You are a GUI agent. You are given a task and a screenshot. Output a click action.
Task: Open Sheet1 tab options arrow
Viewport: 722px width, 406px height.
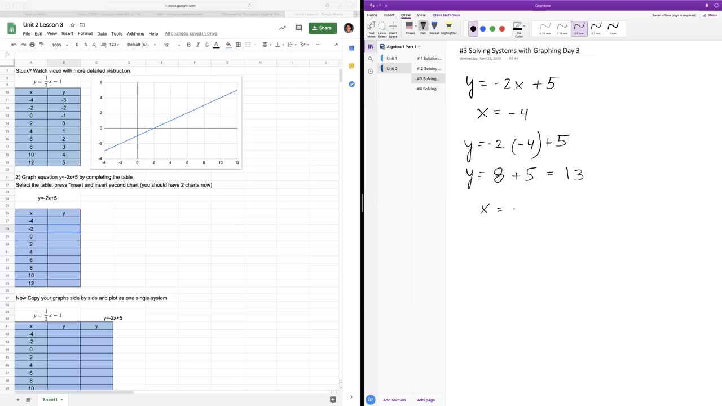coord(61,400)
